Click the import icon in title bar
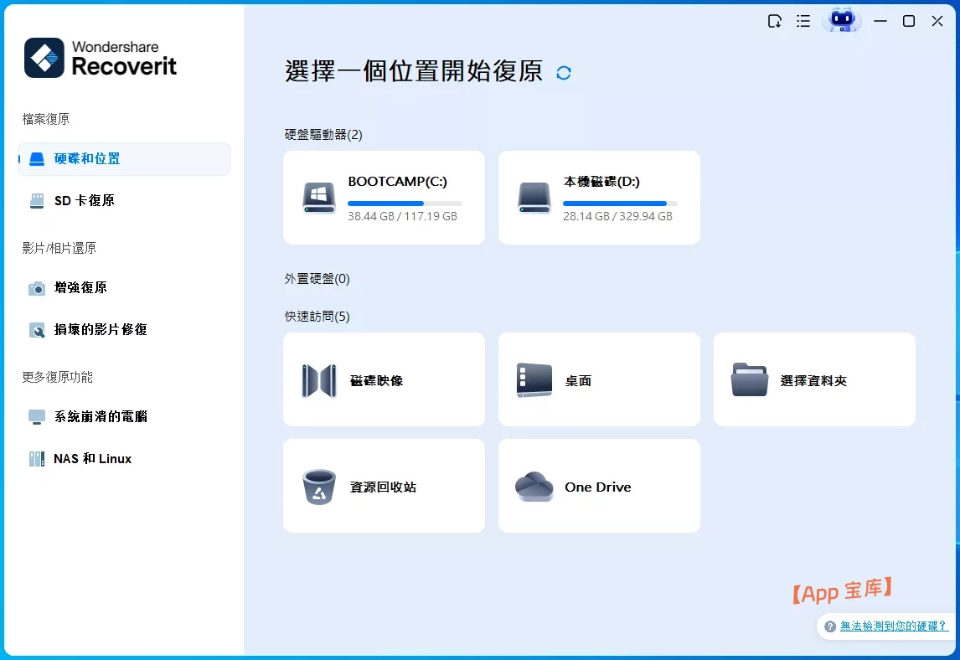 [x=775, y=22]
